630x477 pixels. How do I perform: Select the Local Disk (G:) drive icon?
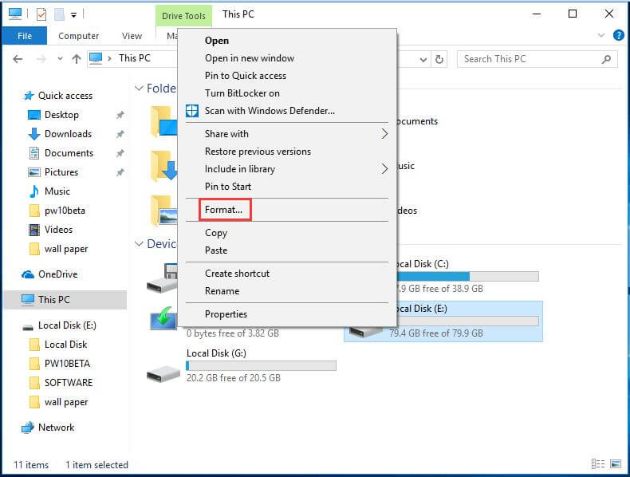[163, 373]
